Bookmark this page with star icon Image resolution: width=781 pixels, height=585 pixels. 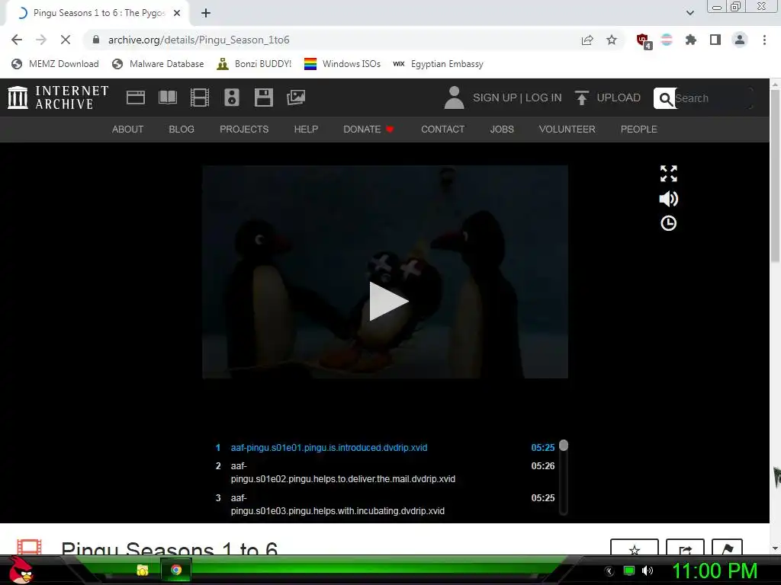coord(612,40)
